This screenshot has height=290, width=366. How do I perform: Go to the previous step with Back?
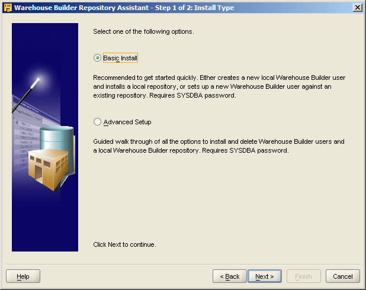pyautogui.click(x=230, y=276)
